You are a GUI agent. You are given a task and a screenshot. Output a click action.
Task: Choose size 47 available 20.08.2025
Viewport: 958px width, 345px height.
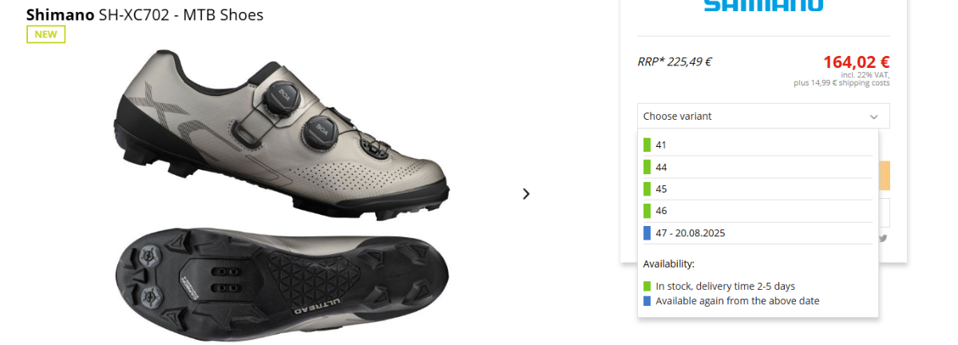(x=758, y=233)
